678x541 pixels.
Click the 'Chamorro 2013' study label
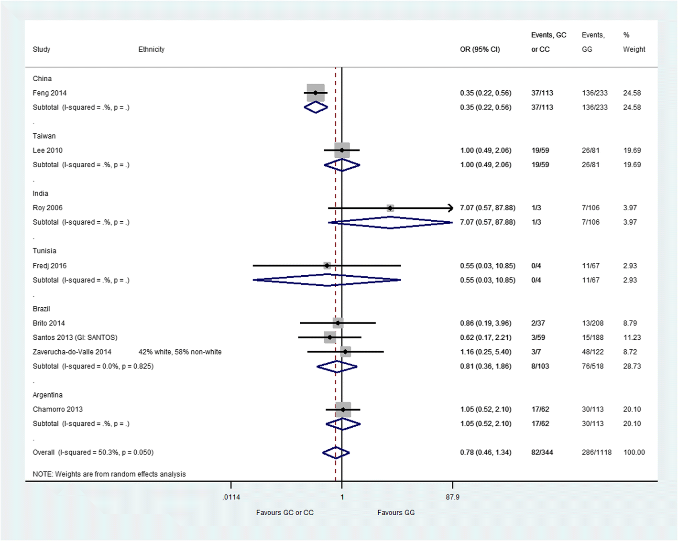pyautogui.click(x=57, y=409)
